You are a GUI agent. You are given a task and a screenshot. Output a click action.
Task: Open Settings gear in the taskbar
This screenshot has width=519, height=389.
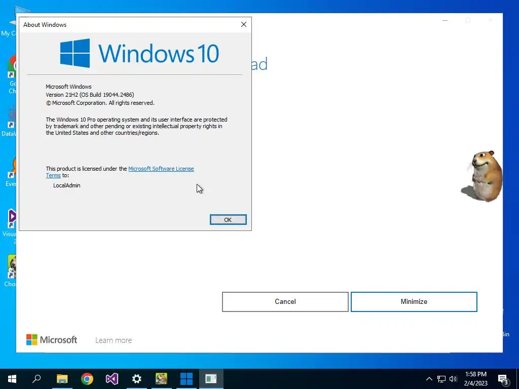[x=137, y=379]
